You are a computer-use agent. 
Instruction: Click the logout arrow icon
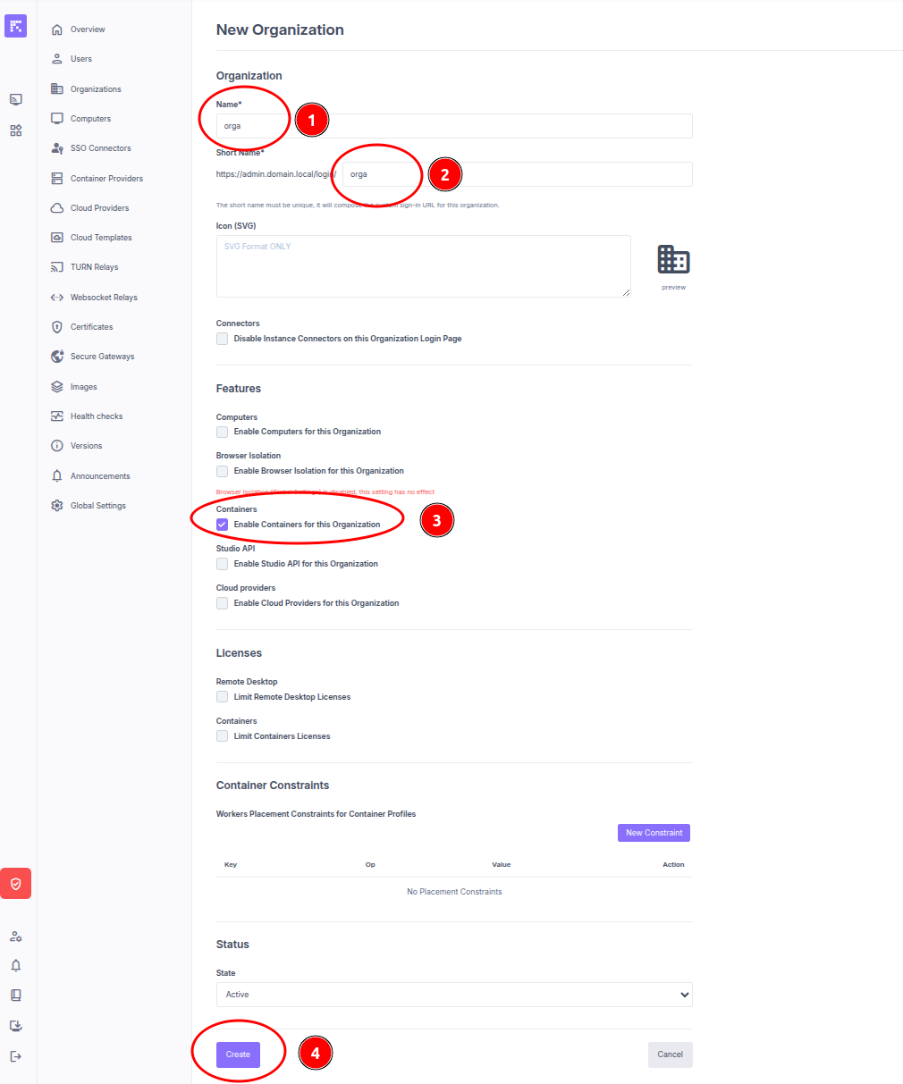tap(15, 1056)
